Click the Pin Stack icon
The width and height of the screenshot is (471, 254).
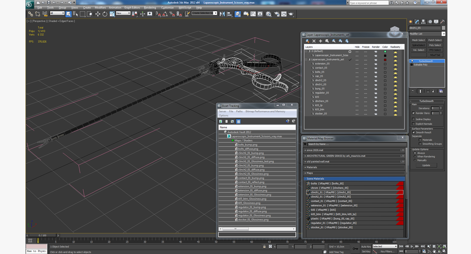[413, 91]
